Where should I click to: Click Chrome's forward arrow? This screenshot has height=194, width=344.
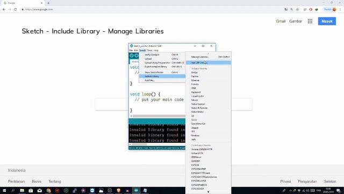10,10
